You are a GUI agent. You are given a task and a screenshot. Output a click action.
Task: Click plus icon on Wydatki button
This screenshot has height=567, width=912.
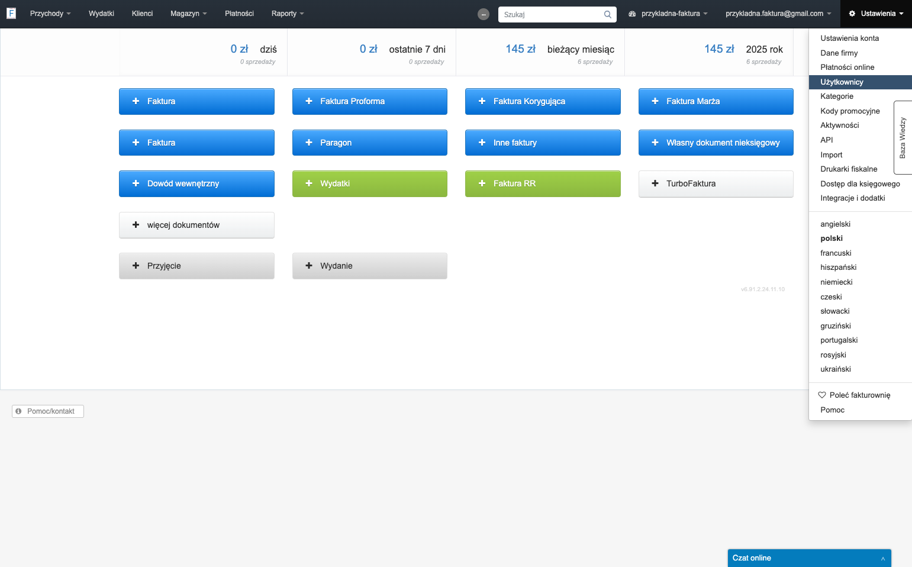tap(309, 183)
